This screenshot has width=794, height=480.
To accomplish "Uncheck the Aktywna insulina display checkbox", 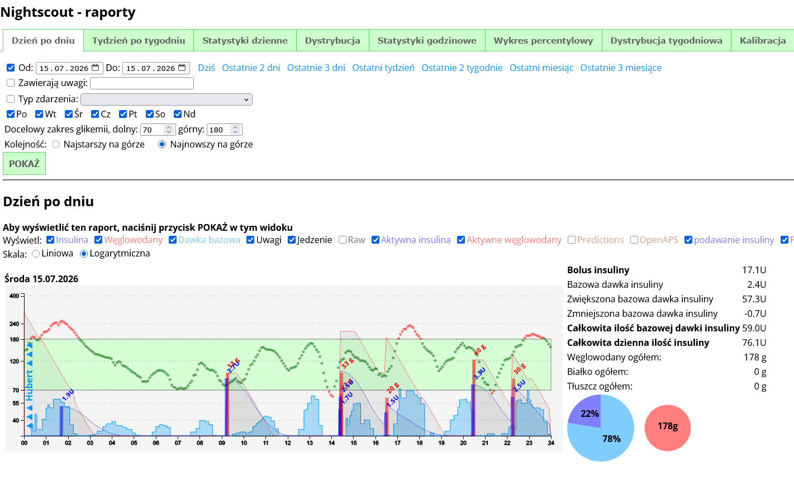I will tap(375, 240).
